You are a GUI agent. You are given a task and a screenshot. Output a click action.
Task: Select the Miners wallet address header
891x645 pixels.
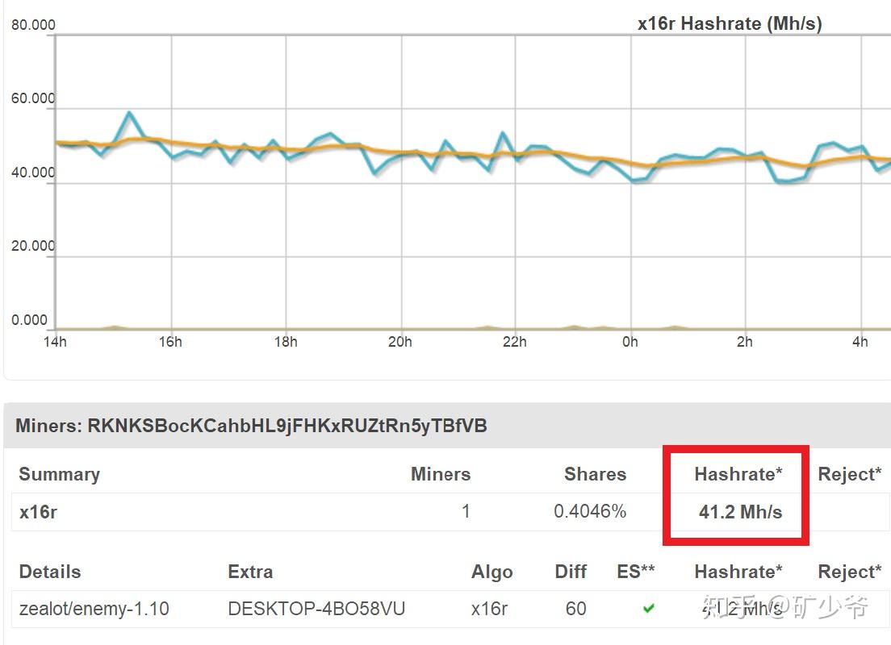pos(251,426)
